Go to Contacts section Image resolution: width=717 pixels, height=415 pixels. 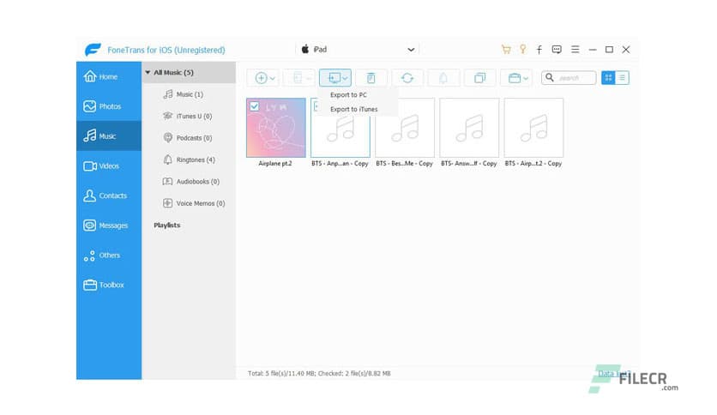pos(109,195)
